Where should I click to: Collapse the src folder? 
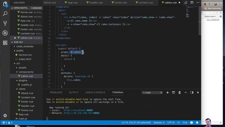pyautogui.click(x=14, y=64)
